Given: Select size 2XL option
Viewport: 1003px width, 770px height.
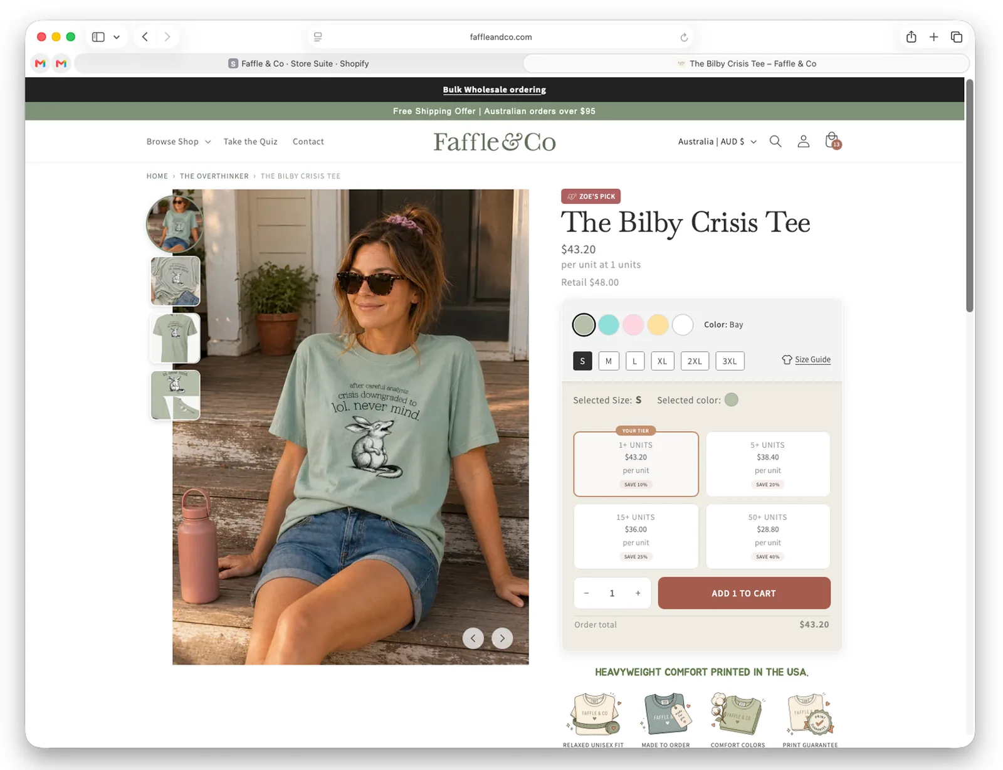Looking at the screenshot, I should [695, 361].
